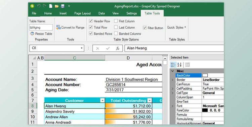Confirm entry with the checkmark icon

point(108,48)
